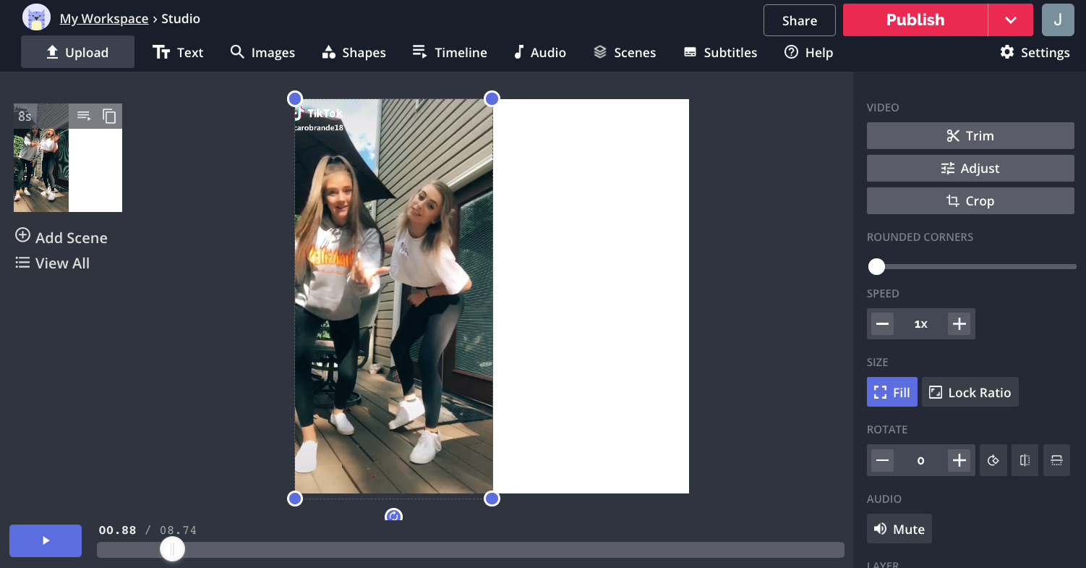
Task: Enable Lock Ratio sizing
Action: (x=970, y=392)
